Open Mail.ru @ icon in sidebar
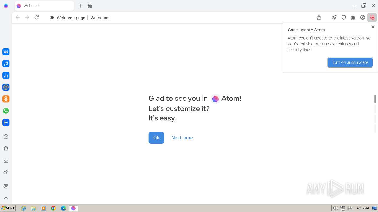Viewport: 378px width, 212px height. tap(6, 87)
